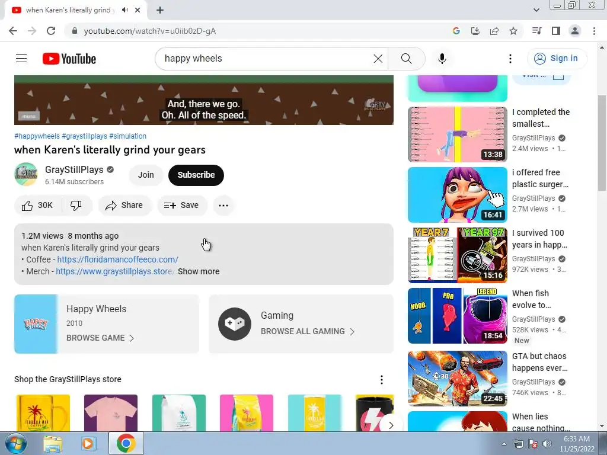Expand the tab search chevron
The image size is (607, 455).
[x=536, y=10]
